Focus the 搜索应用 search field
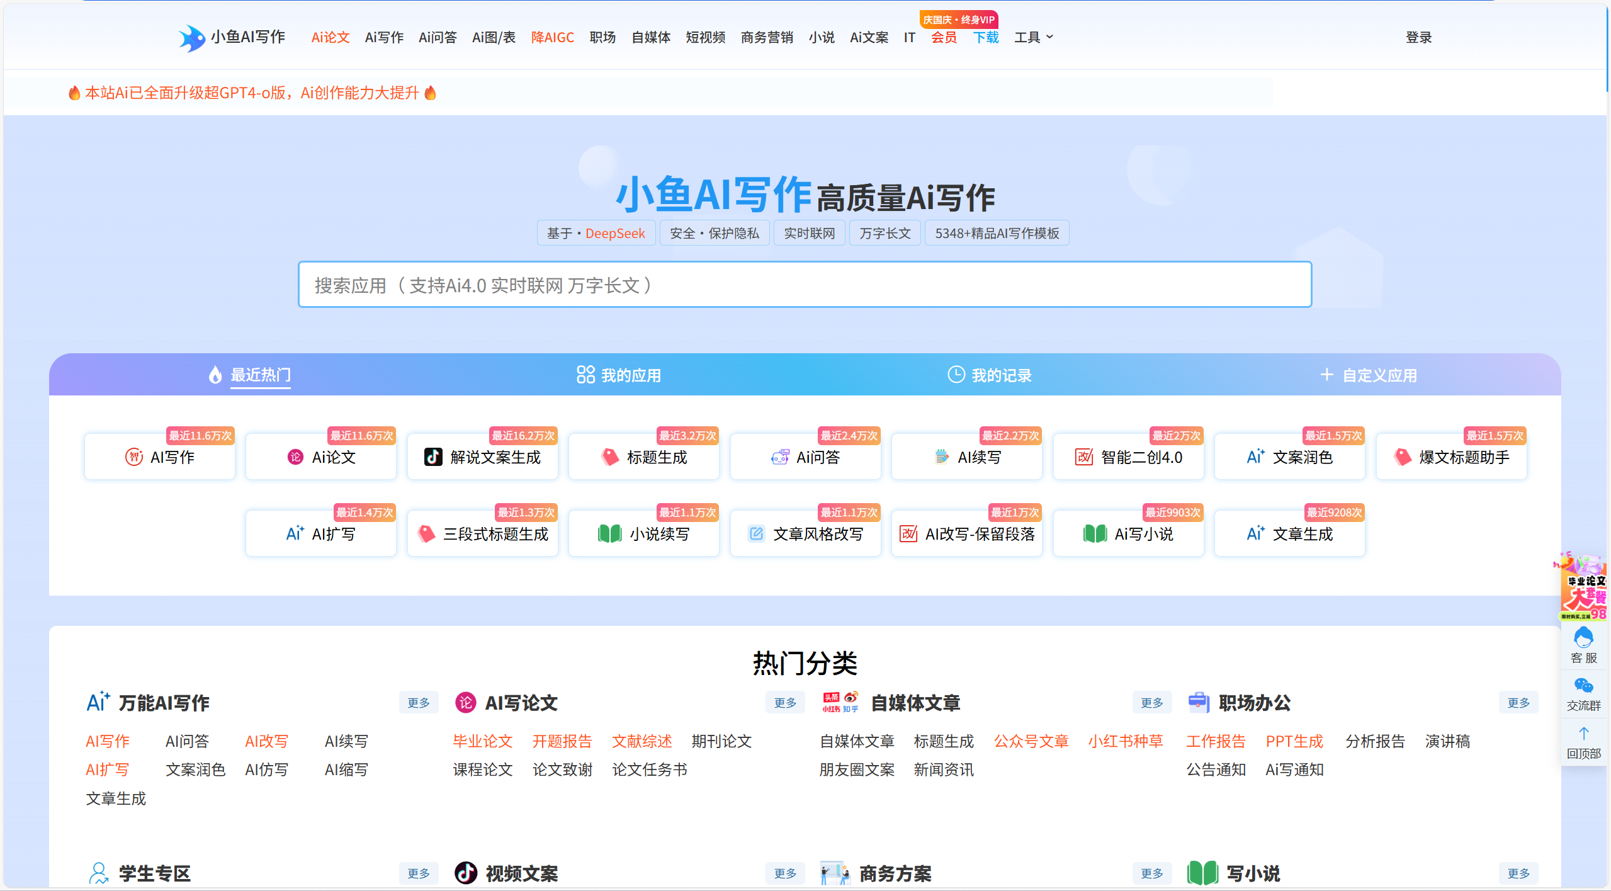 pos(805,285)
